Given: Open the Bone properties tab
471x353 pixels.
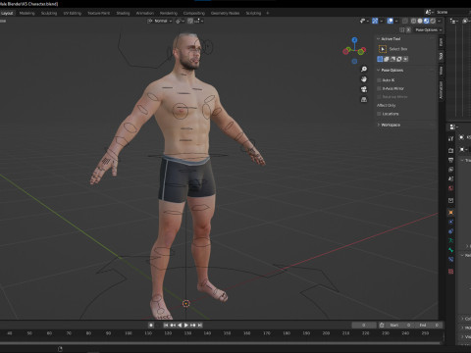Looking at the screenshot, I should (450, 250).
